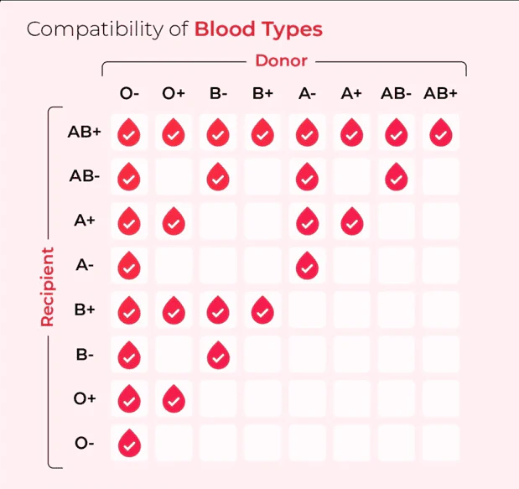Click the O- donor column header
The height and width of the screenshot is (489, 519).
[x=128, y=93]
